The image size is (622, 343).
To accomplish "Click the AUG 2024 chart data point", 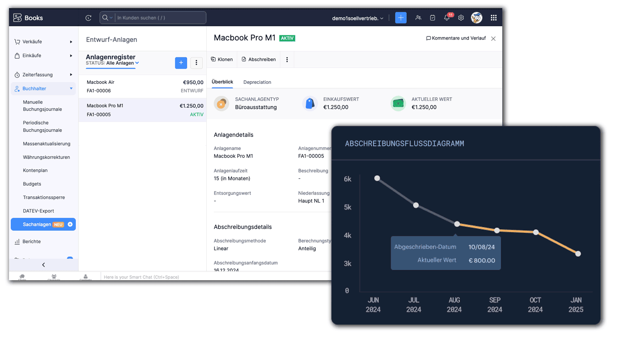I will [x=457, y=224].
